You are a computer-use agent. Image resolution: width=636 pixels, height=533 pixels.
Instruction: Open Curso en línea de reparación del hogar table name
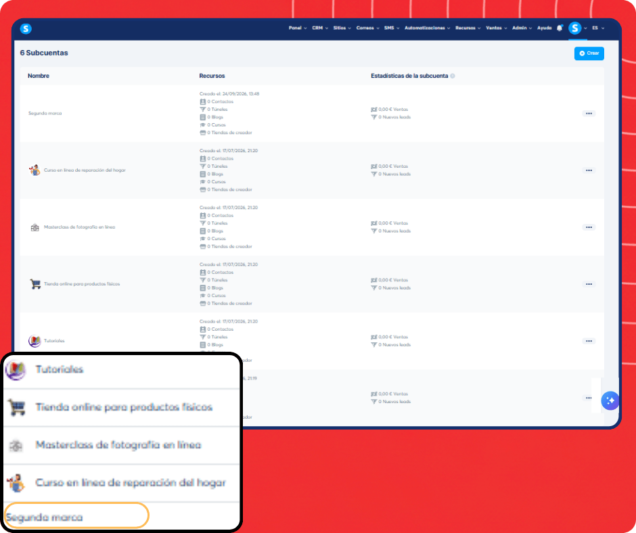[85, 170]
